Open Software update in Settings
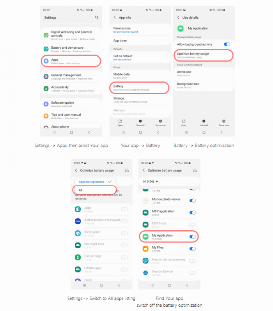273x311 pixels. point(71,104)
